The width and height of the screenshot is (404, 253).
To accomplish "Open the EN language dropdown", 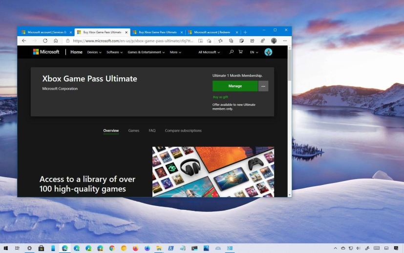I will 254,52.
